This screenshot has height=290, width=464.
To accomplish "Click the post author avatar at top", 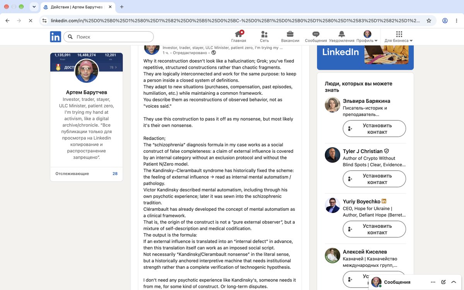I will pyautogui.click(x=152, y=49).
